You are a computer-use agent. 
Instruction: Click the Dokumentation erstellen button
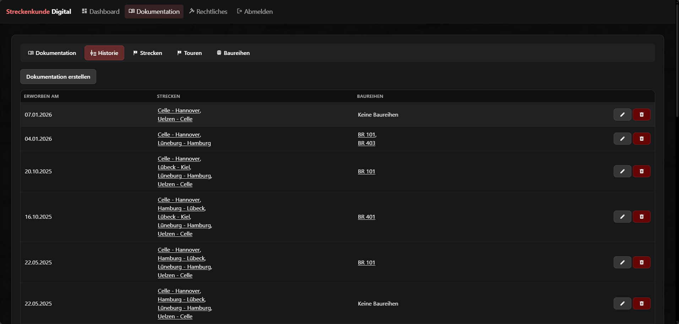pyautogui.click(x=58, y=77)
